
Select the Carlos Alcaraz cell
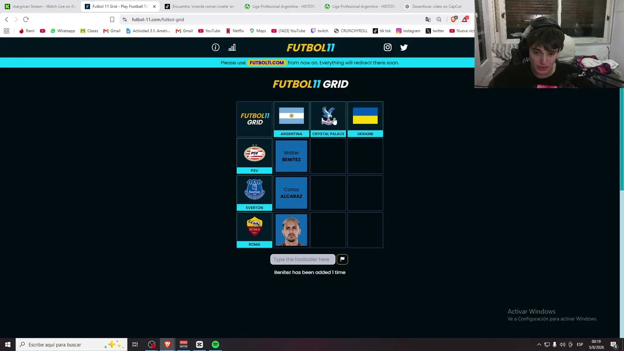coord(292,193)
